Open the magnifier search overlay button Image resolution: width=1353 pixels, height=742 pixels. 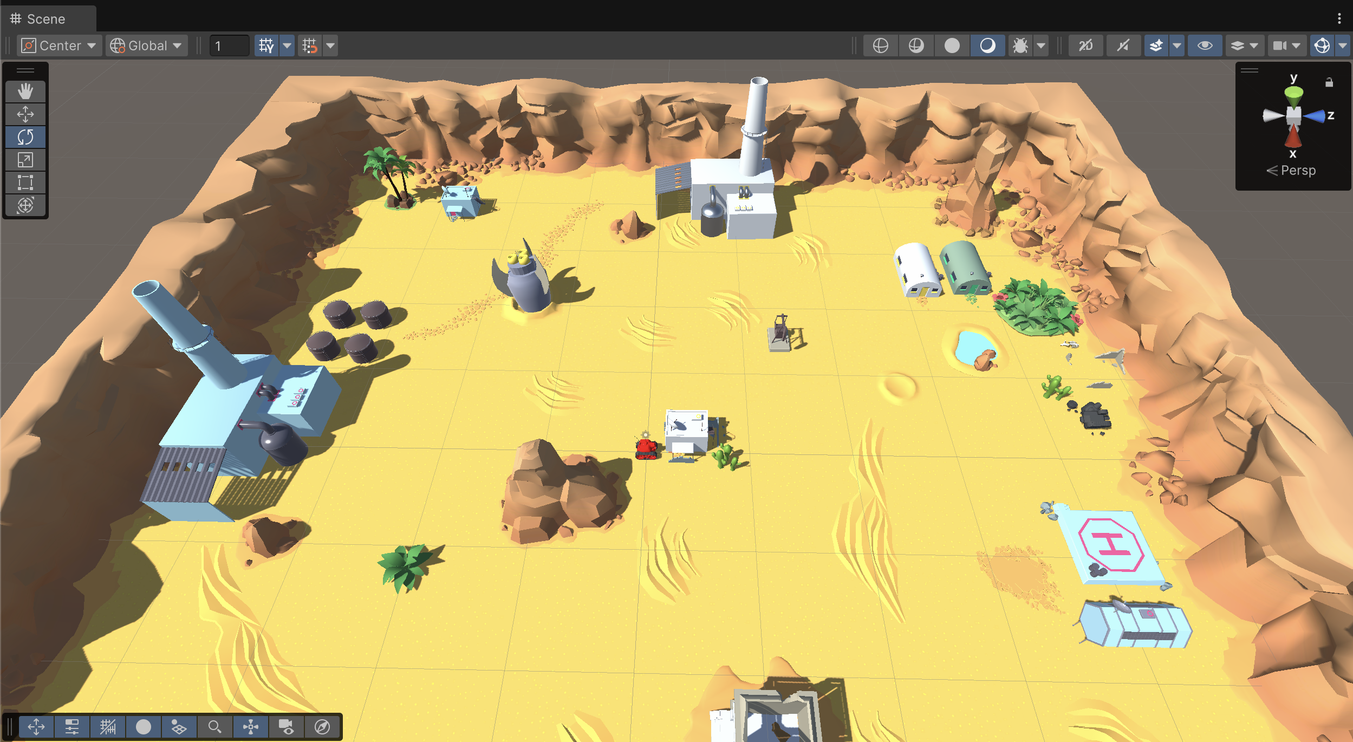click(x=214, y=727)
